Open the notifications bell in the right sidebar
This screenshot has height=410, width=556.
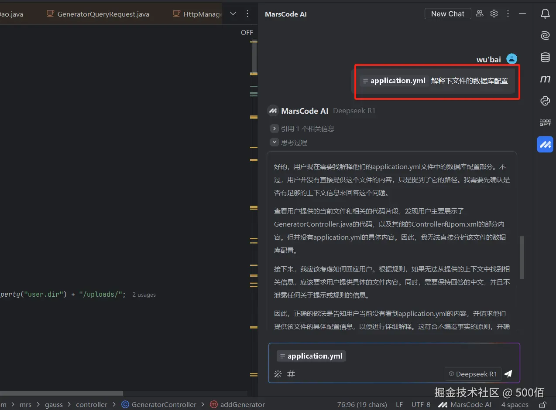[545, 14]
